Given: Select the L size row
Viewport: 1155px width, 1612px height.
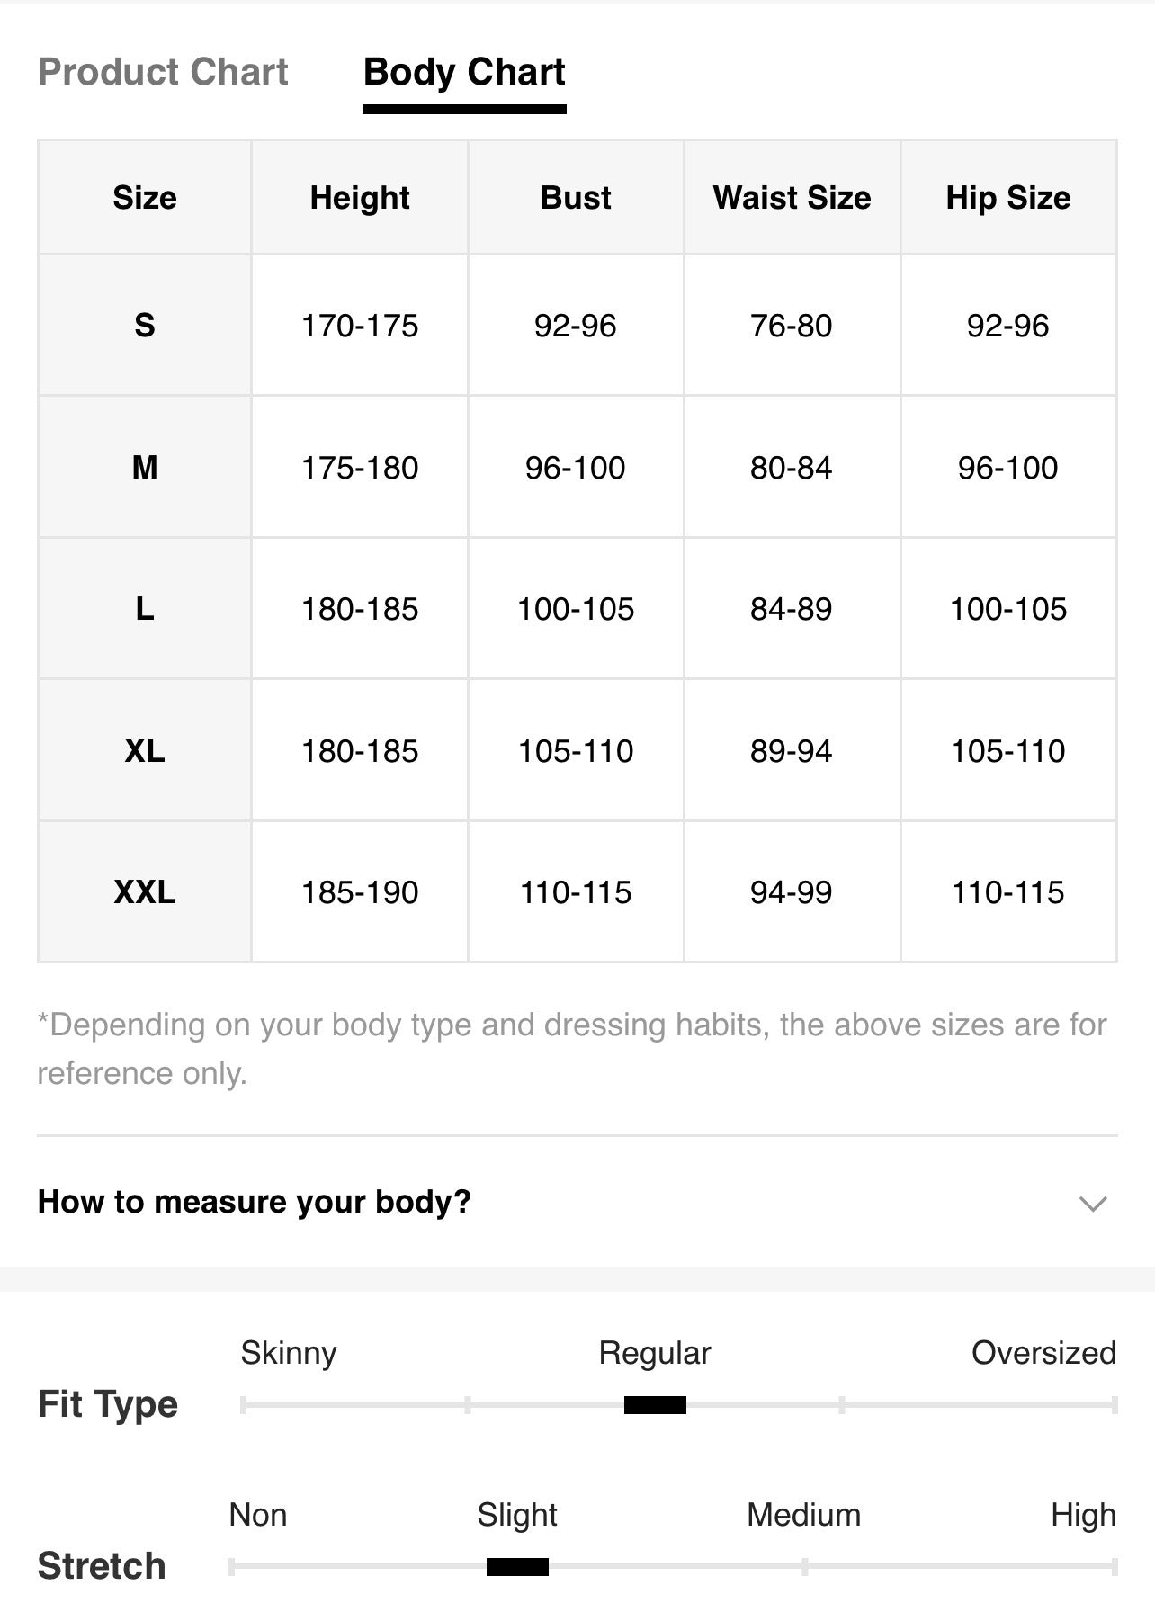Looking at the screenshot, I should (577, 609).
